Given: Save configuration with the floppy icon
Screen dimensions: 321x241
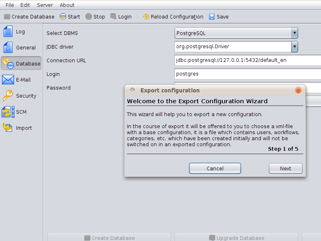Looking at the screenshot, I should (212, 16).
